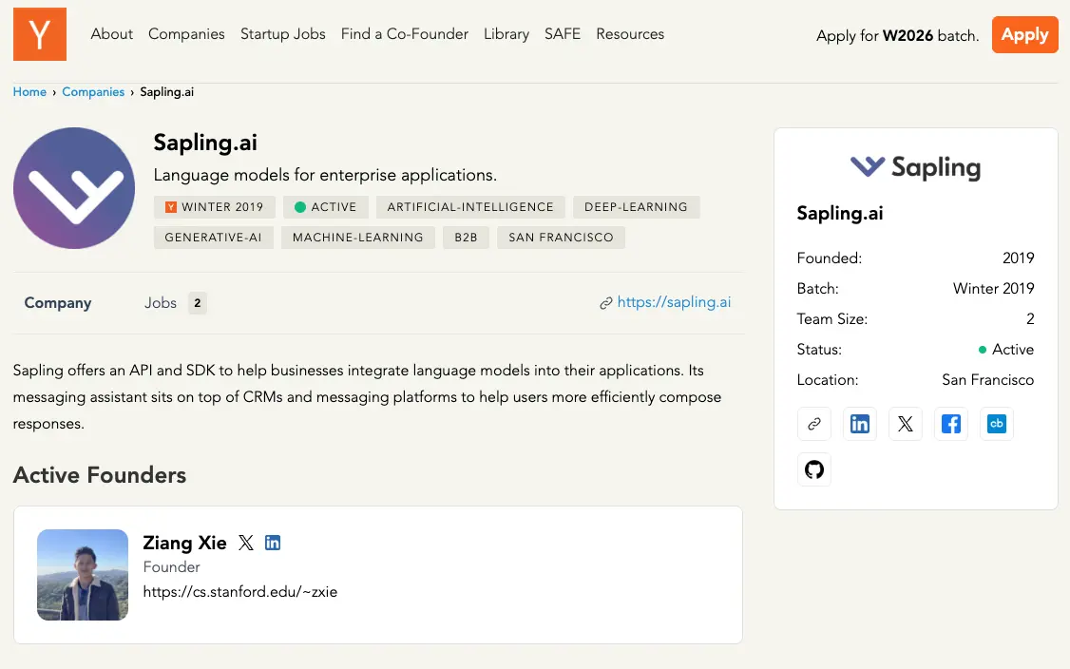Click the Ziang Xie founder name
The height and width of the screenshot is (669, 1070).
185,543
